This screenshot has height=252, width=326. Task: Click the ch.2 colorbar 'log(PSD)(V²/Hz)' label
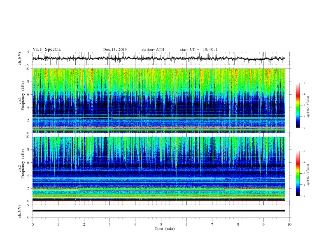pyautogui.click(x=308, y=175)
